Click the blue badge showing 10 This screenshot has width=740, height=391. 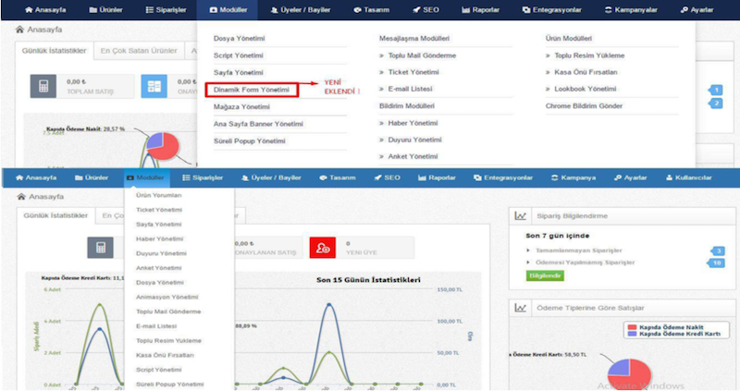(x=716, y=263)
